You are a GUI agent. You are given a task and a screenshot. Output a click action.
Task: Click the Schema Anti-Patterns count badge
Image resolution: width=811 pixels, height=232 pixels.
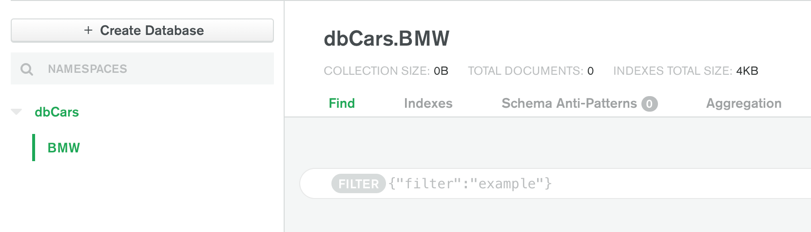649,104
